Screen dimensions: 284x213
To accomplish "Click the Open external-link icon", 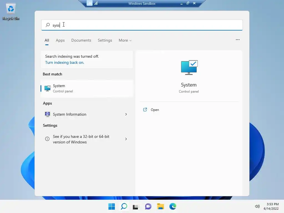I will pyautogui.click(x=145, y=110).
